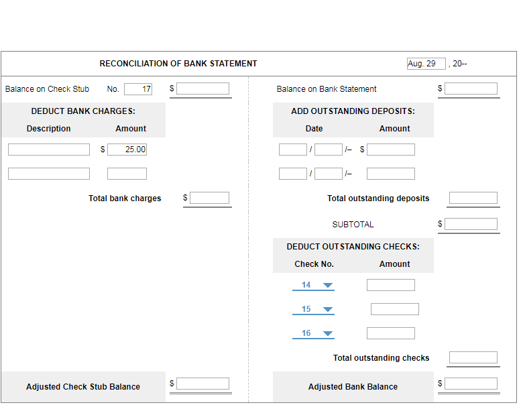Click the DEDUCT OUTSTANDING CHECKS heading
The height and width of the screenshot is (405, 521).
coord(353,247)
